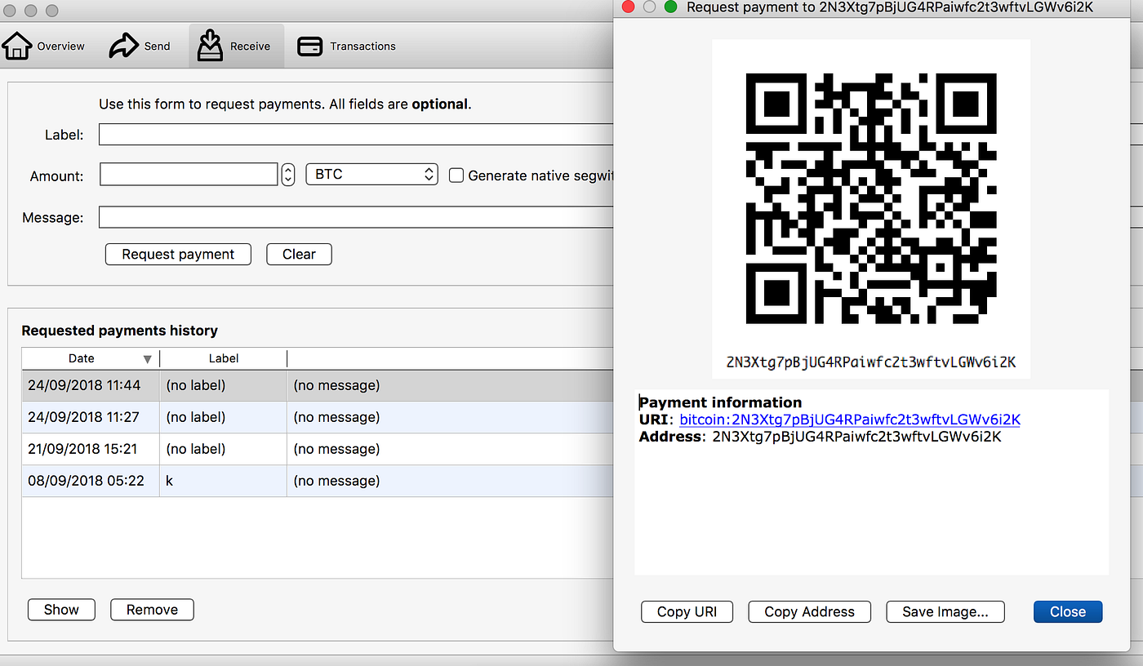Switch to the Send tab label
Screen dimensions: 1143x666
click(158, 47)
